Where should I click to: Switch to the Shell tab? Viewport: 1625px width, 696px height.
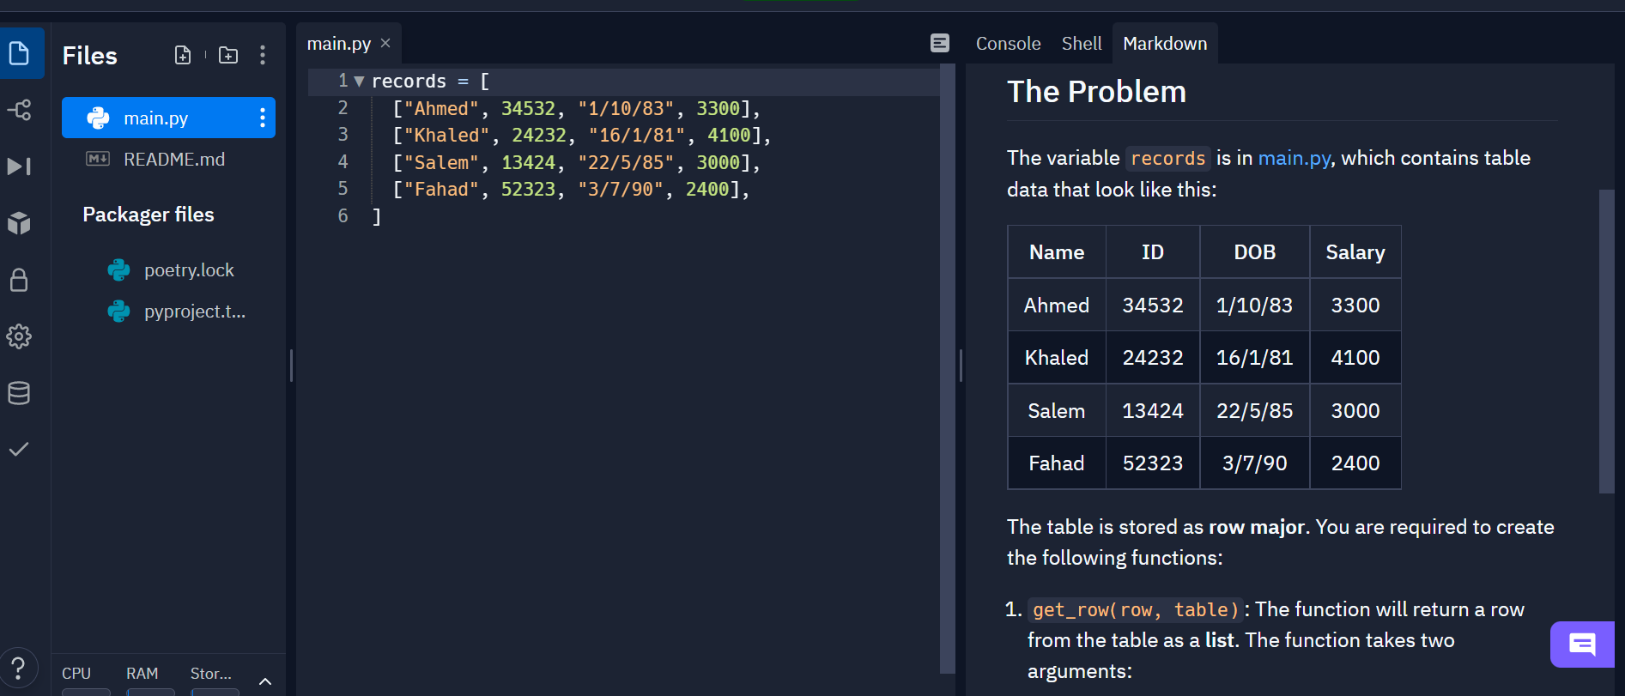tap(1082, 43)
